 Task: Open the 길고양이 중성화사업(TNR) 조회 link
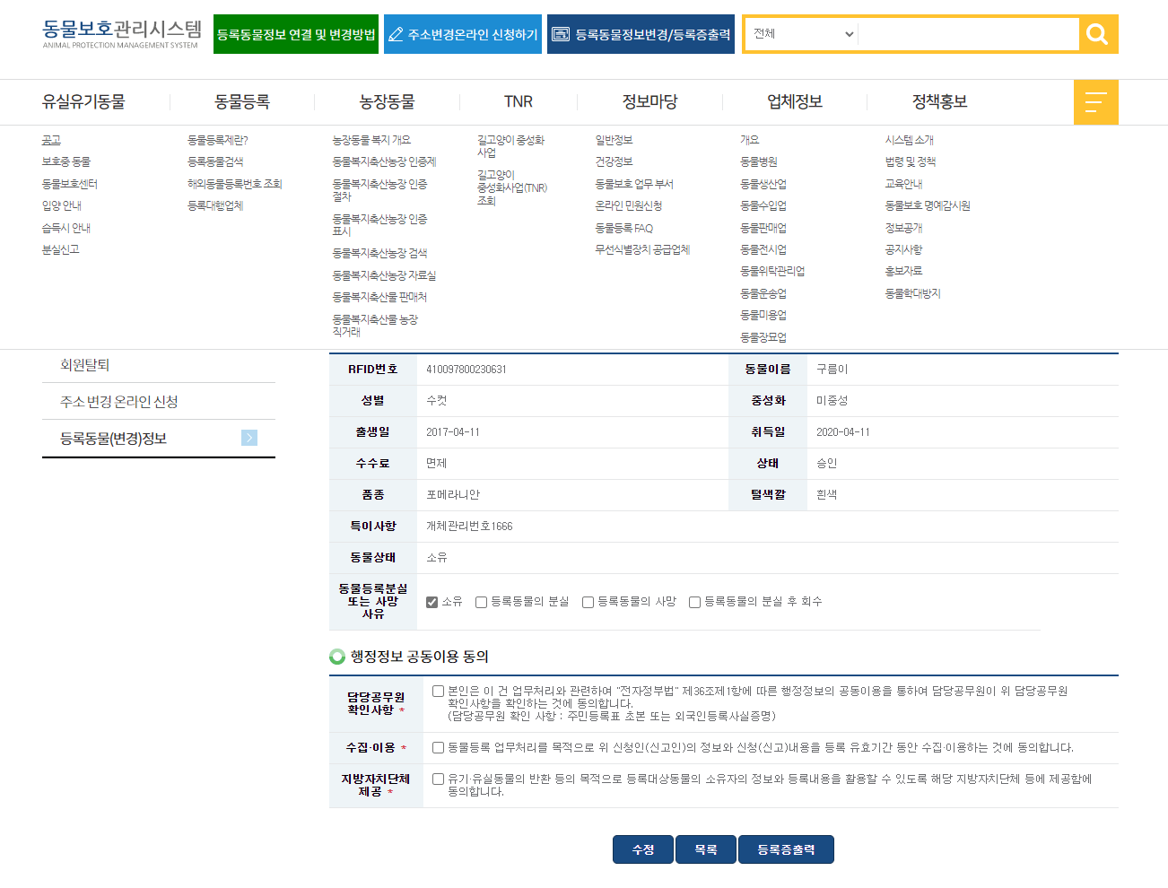click(512, 187)
